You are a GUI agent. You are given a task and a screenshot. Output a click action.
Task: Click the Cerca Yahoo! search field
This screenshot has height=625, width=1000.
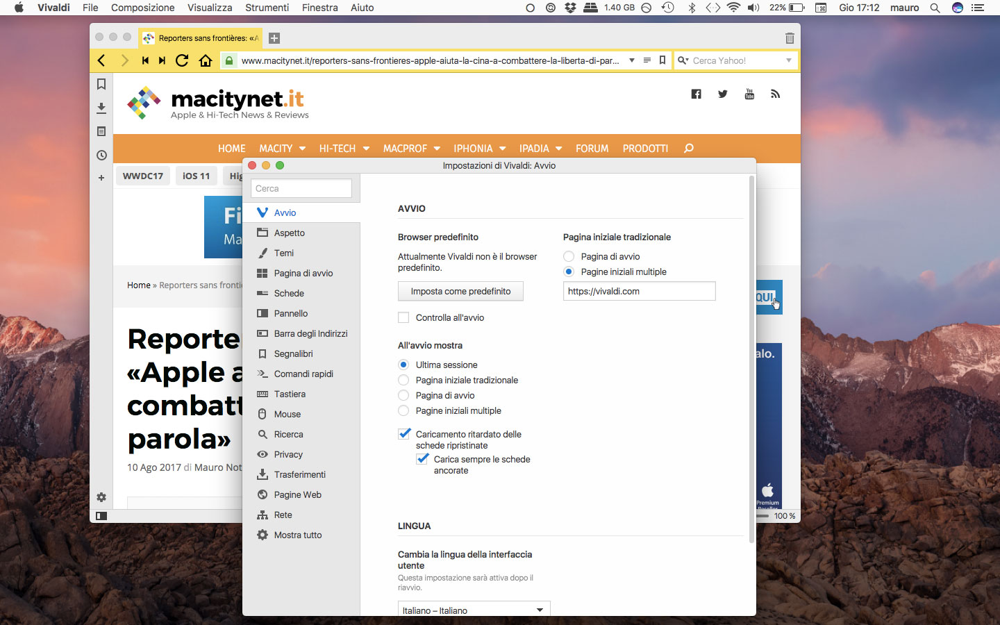(737, 60)
